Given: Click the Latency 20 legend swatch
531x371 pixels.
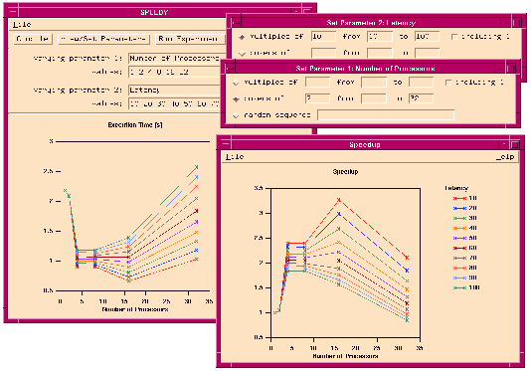Looking at the screenshot, I should point(460,208).
